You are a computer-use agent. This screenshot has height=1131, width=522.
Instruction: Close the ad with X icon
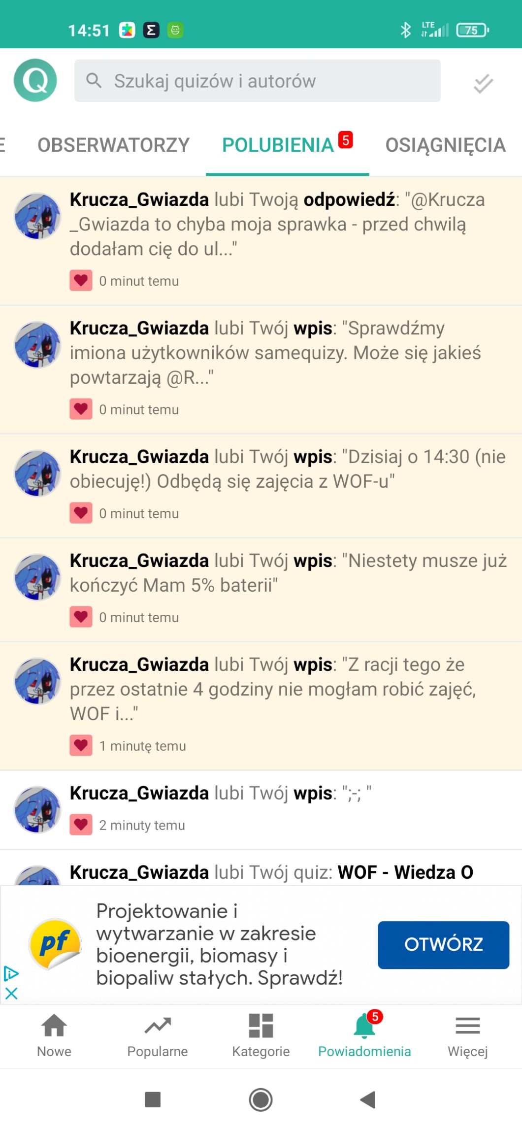11,993
